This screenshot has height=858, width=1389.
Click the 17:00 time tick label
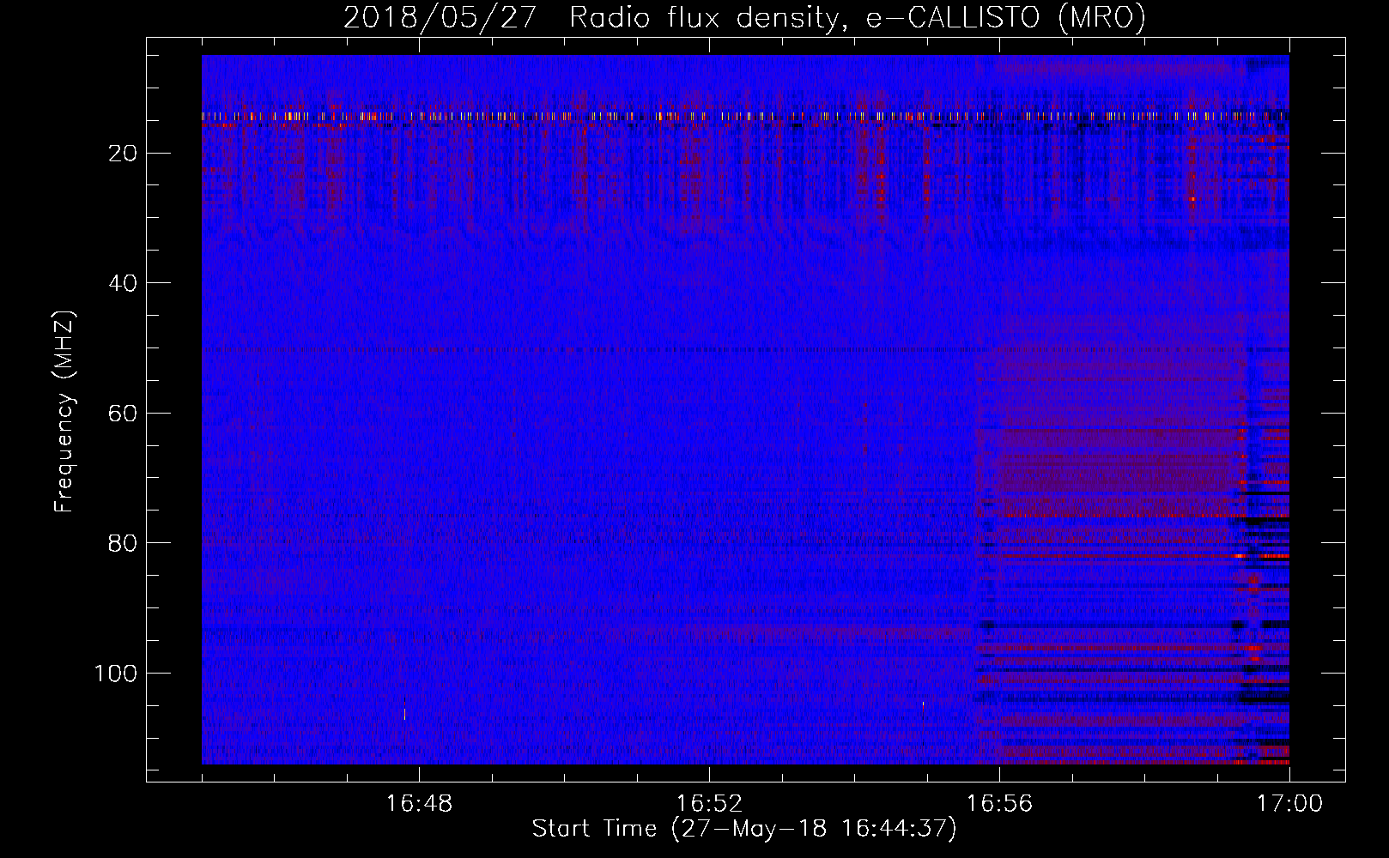click(x=1289, y=803)
